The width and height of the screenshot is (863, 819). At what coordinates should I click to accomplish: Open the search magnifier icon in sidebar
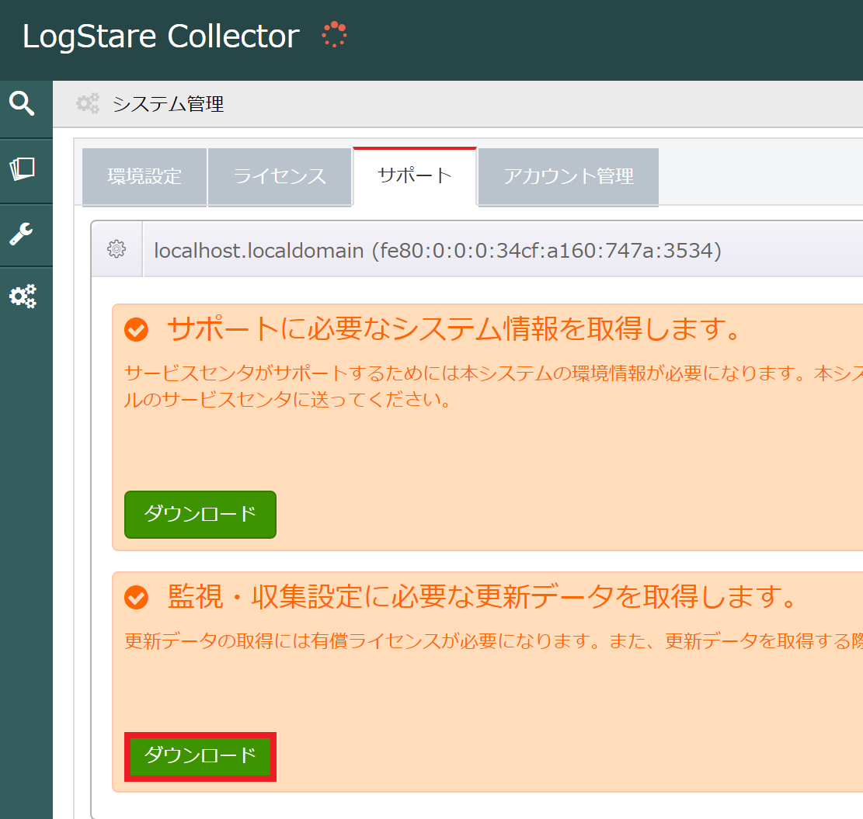pyautogui.click(x=22, y=103)
